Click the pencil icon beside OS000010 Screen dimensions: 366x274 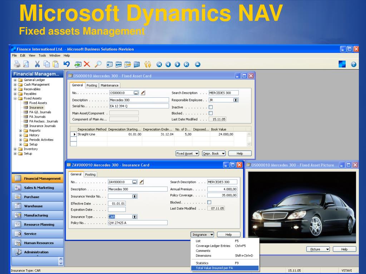(143, 93)
